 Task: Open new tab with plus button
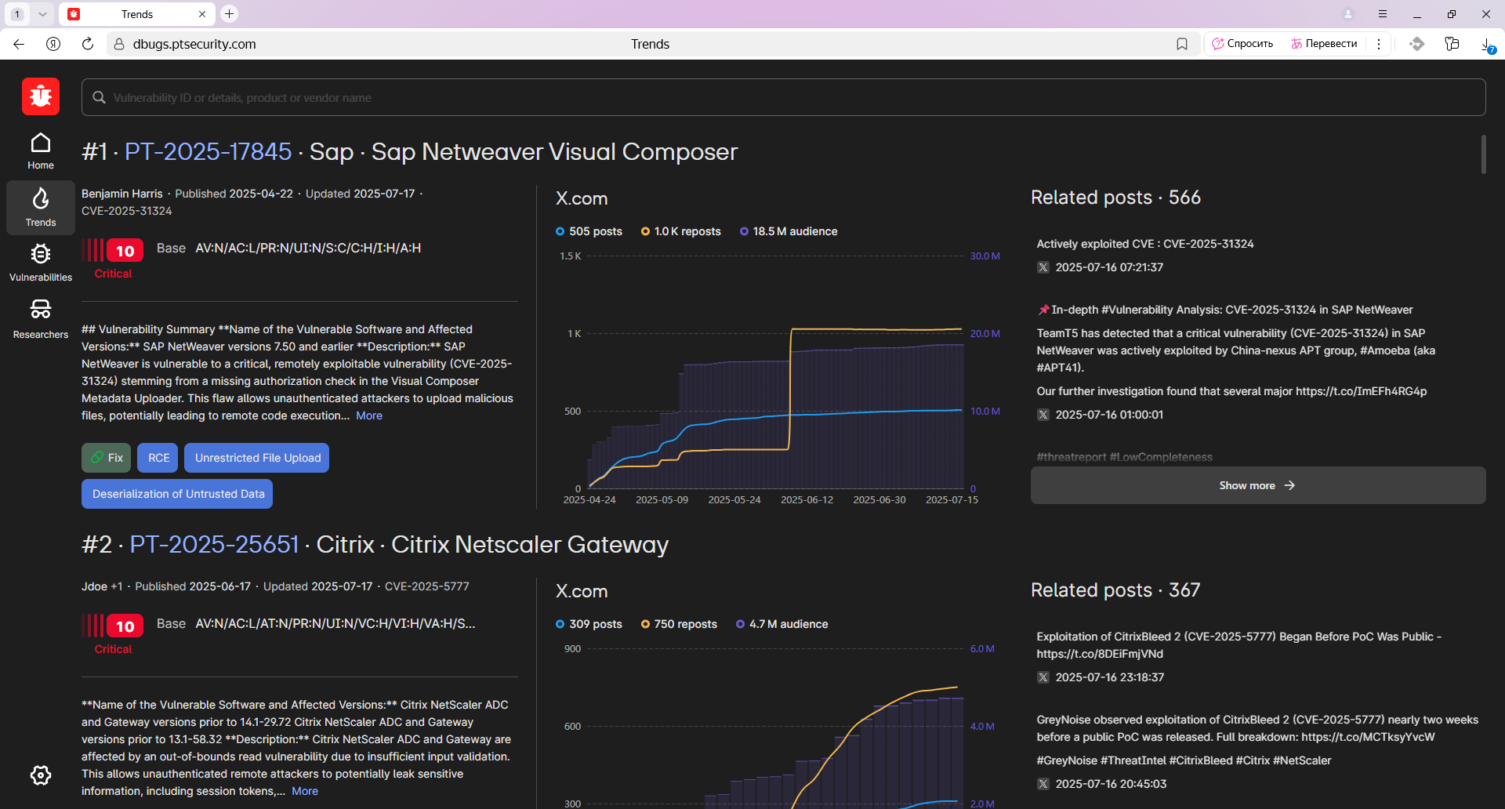point(229,13)
